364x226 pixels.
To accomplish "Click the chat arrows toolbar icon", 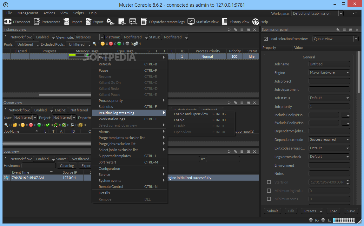I will [x=134, y=22].
